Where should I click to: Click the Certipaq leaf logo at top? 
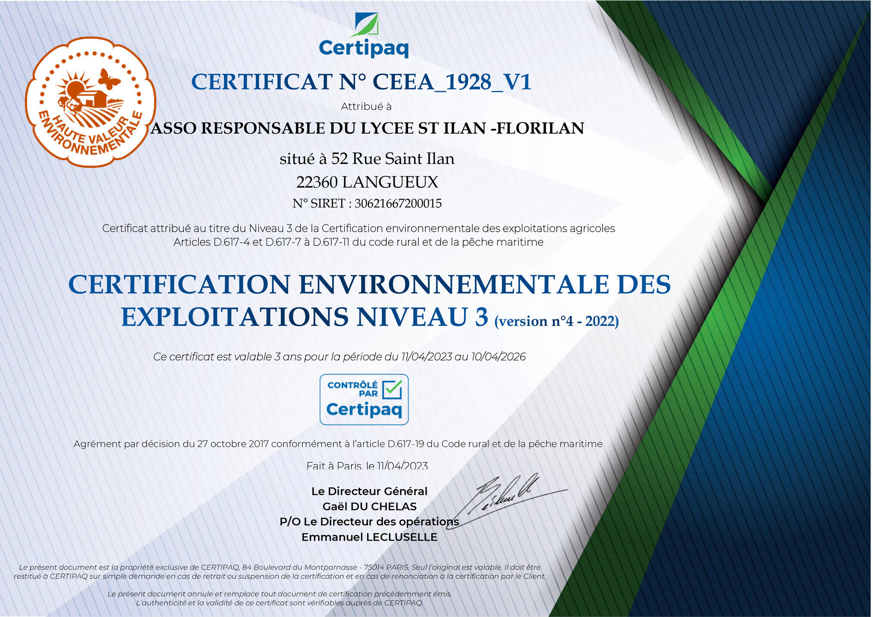click(x=366, y=24)
